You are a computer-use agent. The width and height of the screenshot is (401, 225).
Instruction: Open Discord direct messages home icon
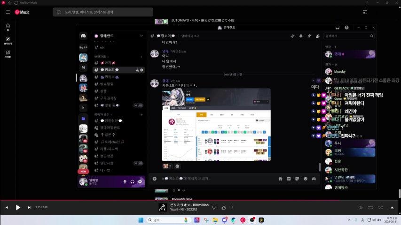(83, 36)
